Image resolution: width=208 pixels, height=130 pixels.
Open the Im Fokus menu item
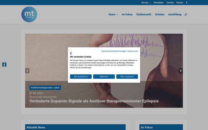[x=127, y=15]
